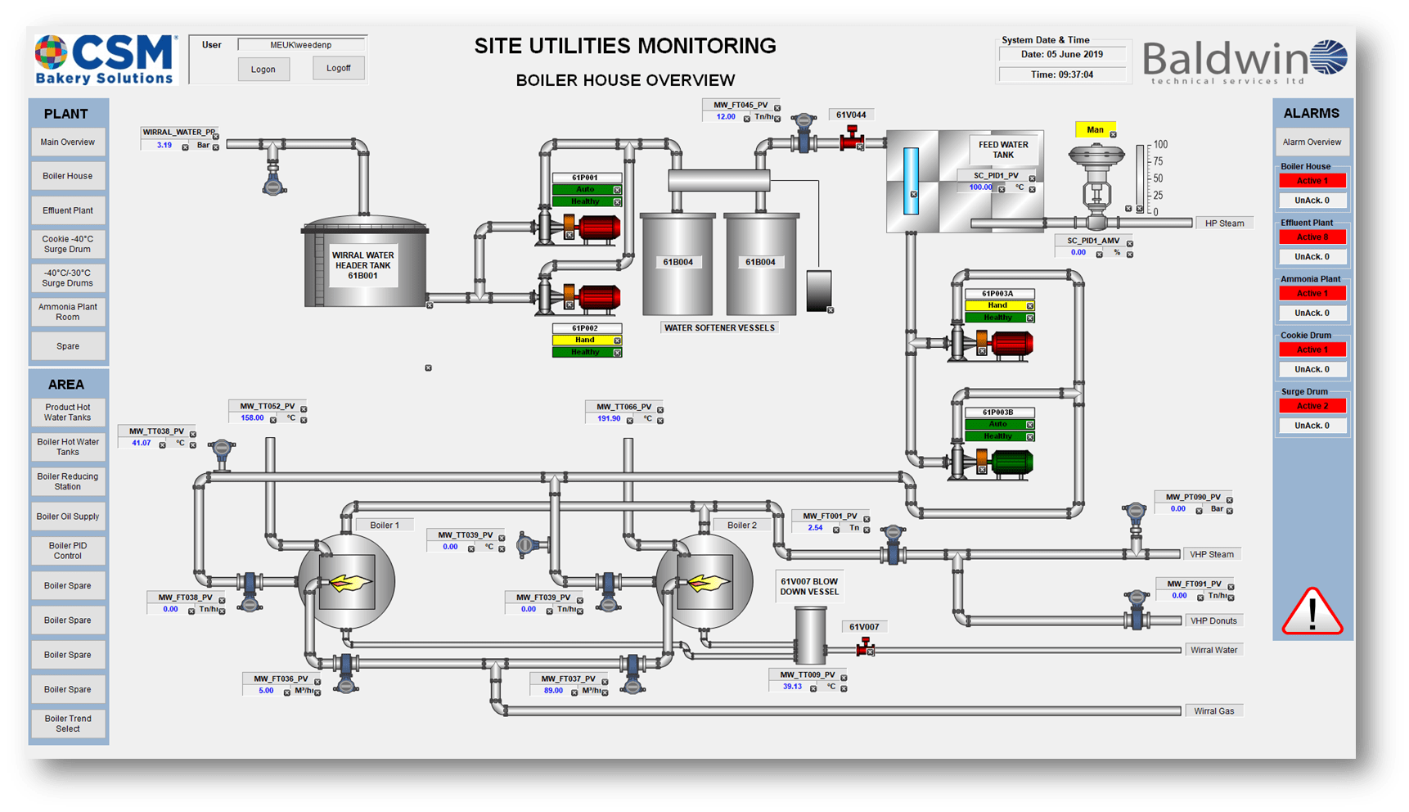Select pump 61P003A red motor icon
Screen dimensions: 1409x812
click(x=1011, y=345)
